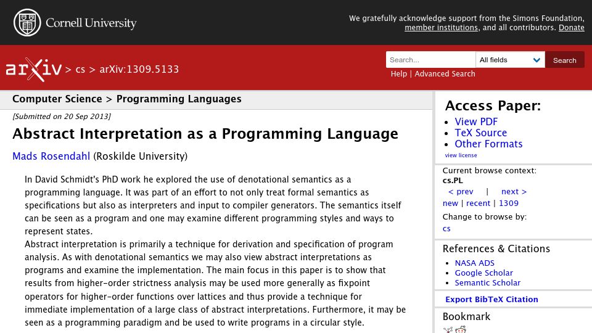The height and width of the screenshot is (333, 592).
Task: Click the Roskilde University affiliation text
Action: pos(141,156)
